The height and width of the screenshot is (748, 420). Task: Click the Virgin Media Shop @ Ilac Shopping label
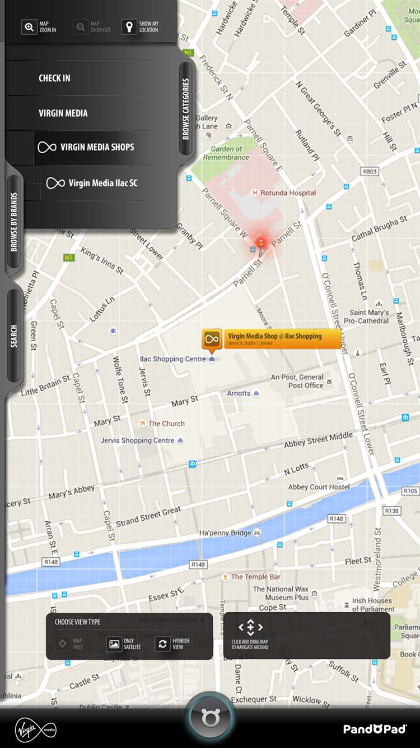click(282, 339)
